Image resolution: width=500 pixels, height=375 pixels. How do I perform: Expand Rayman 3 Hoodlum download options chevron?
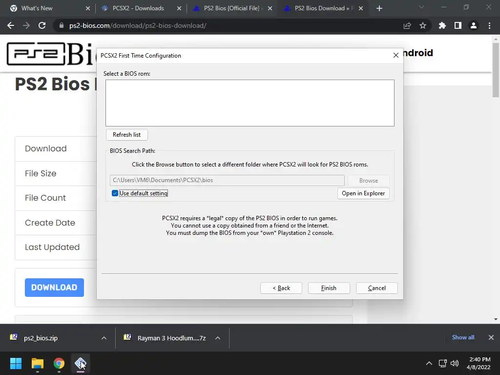click(218, 338)
